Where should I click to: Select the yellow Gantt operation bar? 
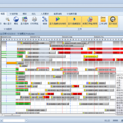[91, 57]
